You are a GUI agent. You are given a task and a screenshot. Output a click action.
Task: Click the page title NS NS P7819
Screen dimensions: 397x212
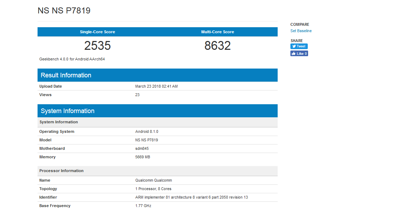64,11
